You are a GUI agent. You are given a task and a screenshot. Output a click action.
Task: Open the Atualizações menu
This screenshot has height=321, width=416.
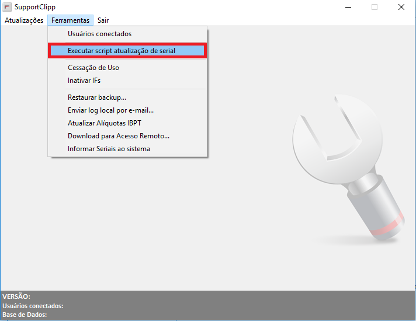coord(24,20)
